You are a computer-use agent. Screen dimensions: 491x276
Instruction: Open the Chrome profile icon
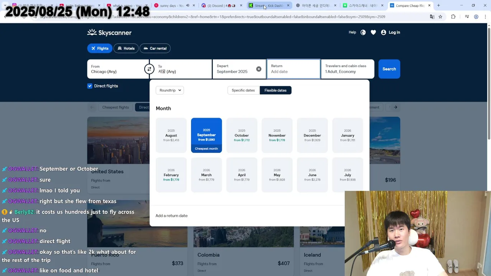coord(476,17)
